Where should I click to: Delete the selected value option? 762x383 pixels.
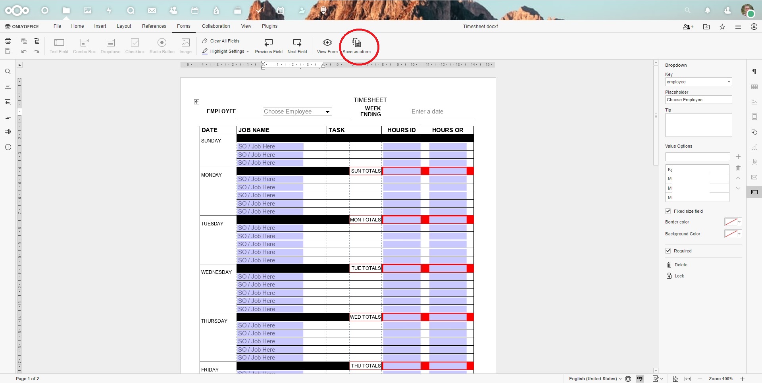point(738,168)
